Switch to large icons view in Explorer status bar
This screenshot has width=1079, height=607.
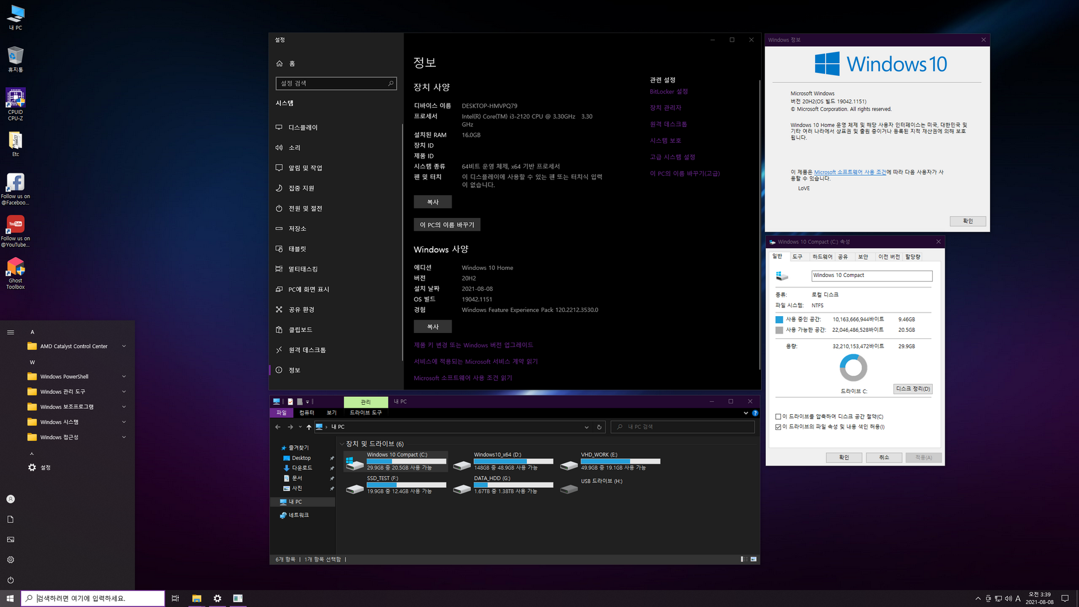(x=753, y=559)
